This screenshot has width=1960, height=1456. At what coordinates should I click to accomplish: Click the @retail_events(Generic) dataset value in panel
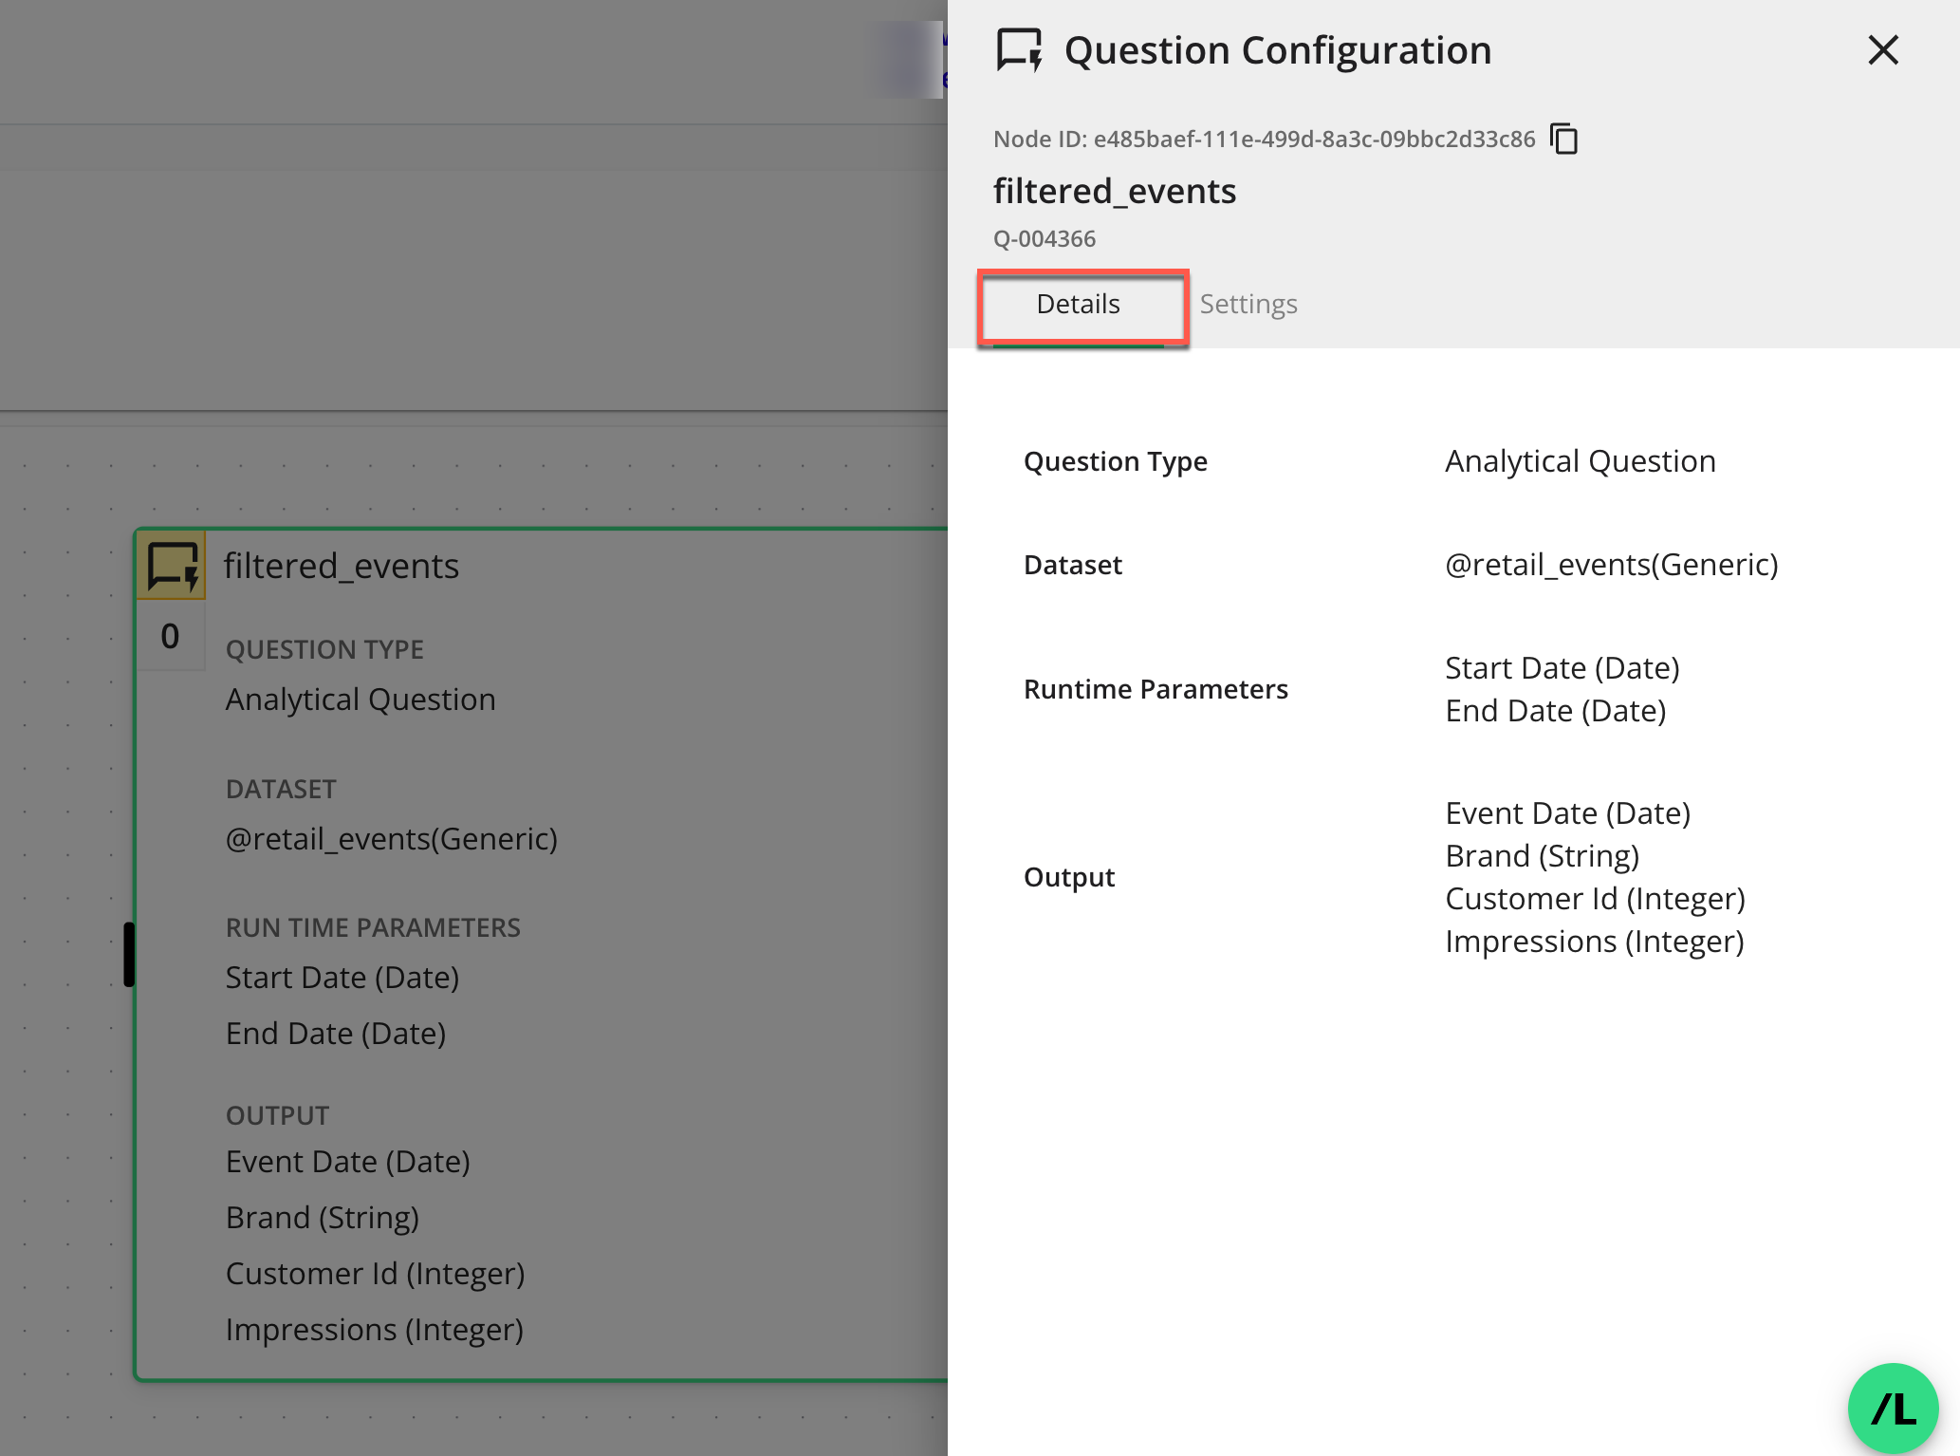coord(1611,565)
